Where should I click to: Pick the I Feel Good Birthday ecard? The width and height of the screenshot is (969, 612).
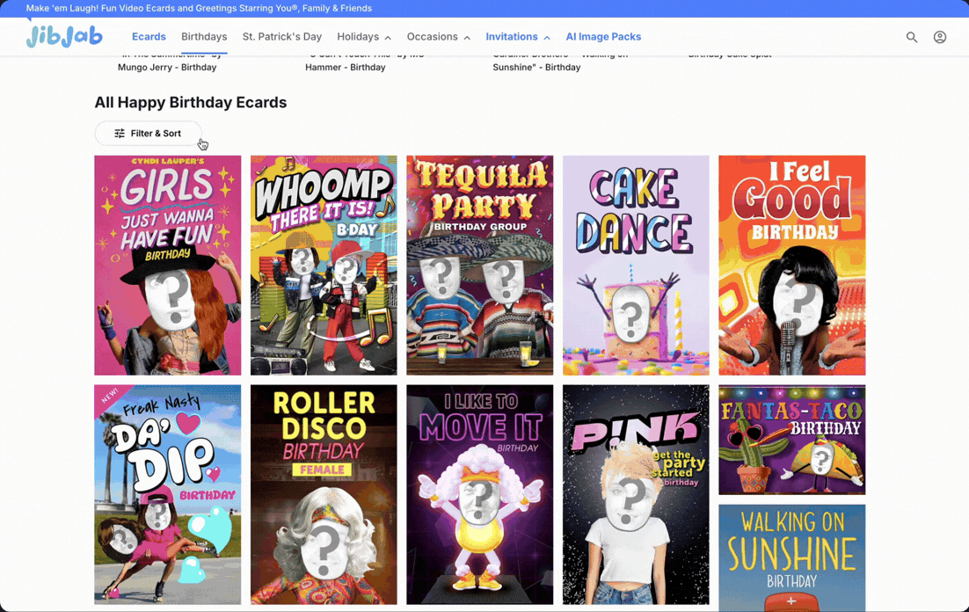click(791, 266)
